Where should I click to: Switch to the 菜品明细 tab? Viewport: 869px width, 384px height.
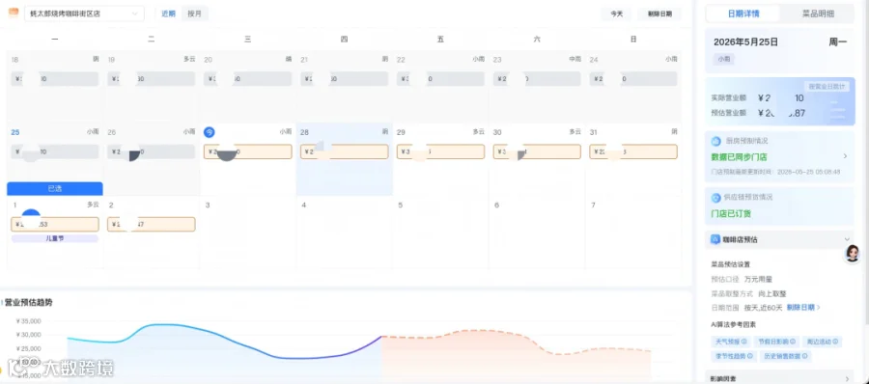818,14
